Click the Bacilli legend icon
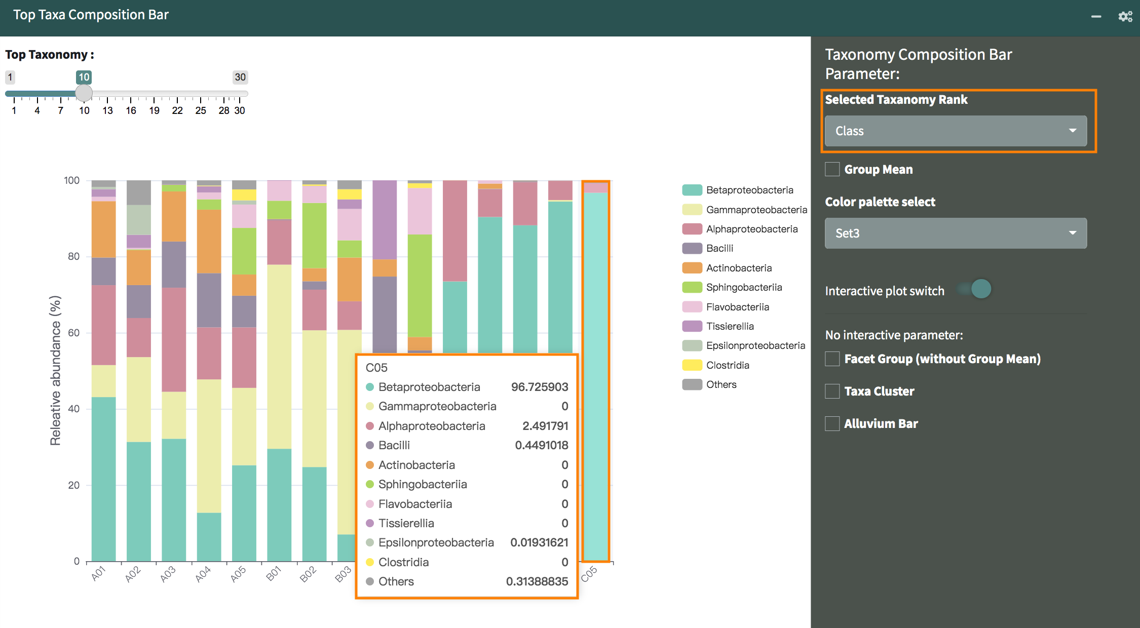Image resolution: width=1140 pixels, height=628 pixels. pos(692,249)
